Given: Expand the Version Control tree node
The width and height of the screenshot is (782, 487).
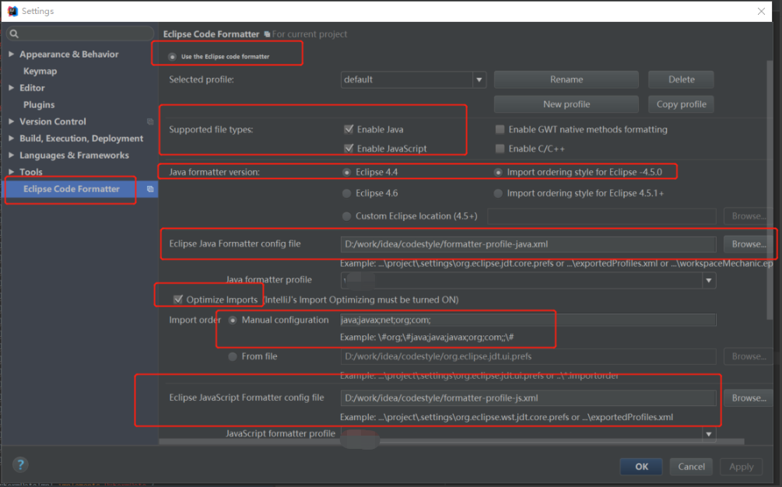Looking at the screenshot, I should tap(11, 121).
